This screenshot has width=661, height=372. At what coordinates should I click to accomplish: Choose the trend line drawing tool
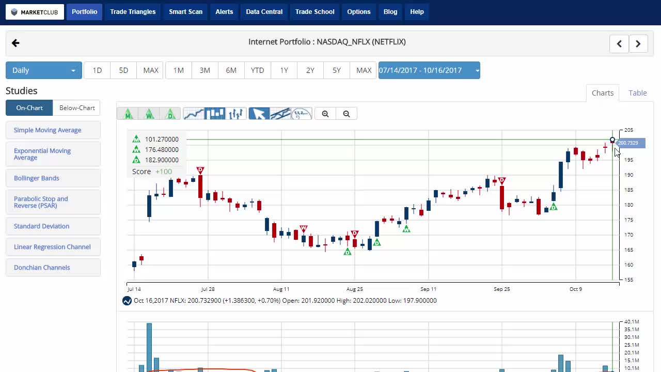pyautogui.click(x=280, y=114)
